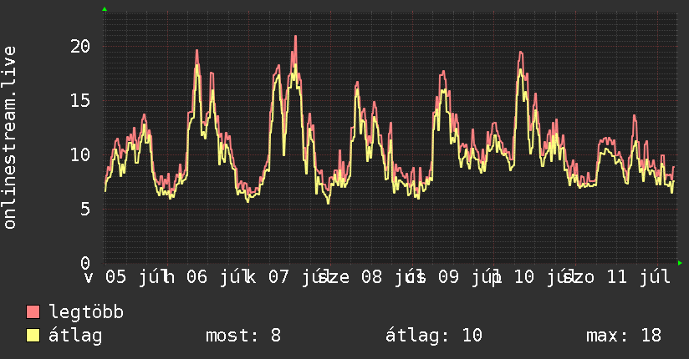
Task: Click the green arrow atop the y-axis
Action: (105, 9)
